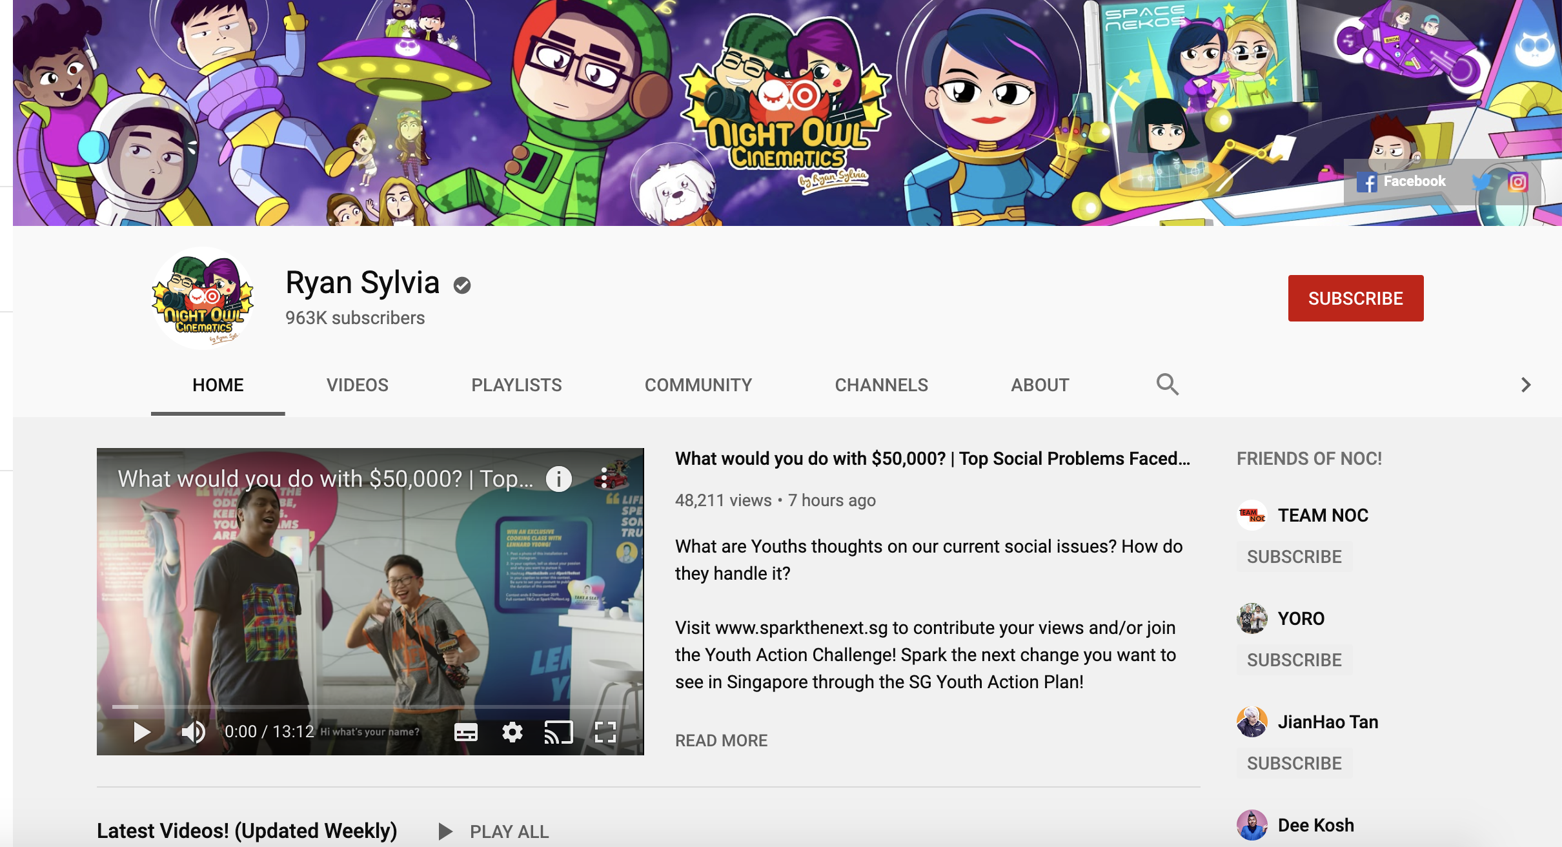Viewport: 1562px width, 847px height.
Task: Go to the CHANNELS tab
Action: [882, 385]
